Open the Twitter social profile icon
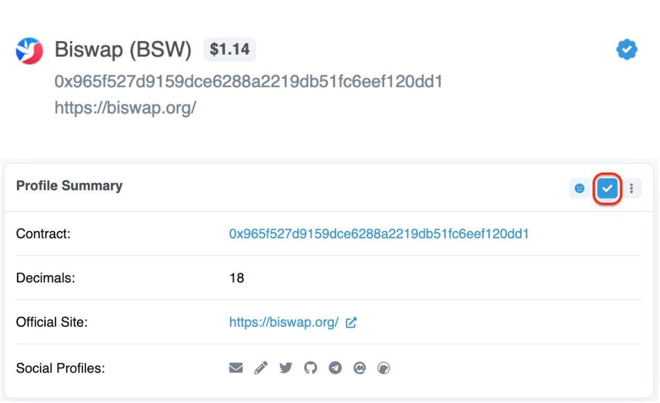Viewport: 660px width, 403px height. [x=285, y=368]
